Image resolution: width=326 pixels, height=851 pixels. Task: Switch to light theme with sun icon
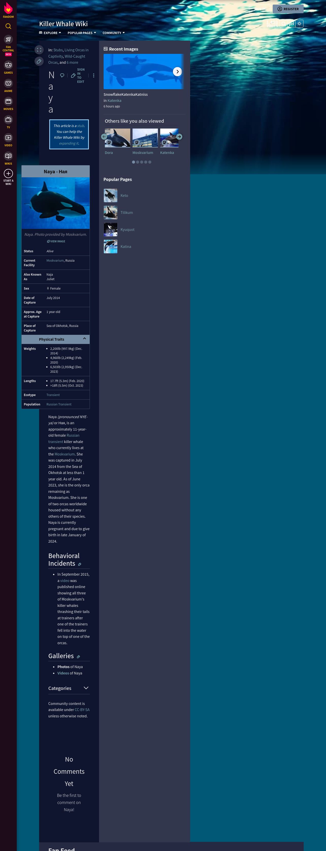coord(299,23)
